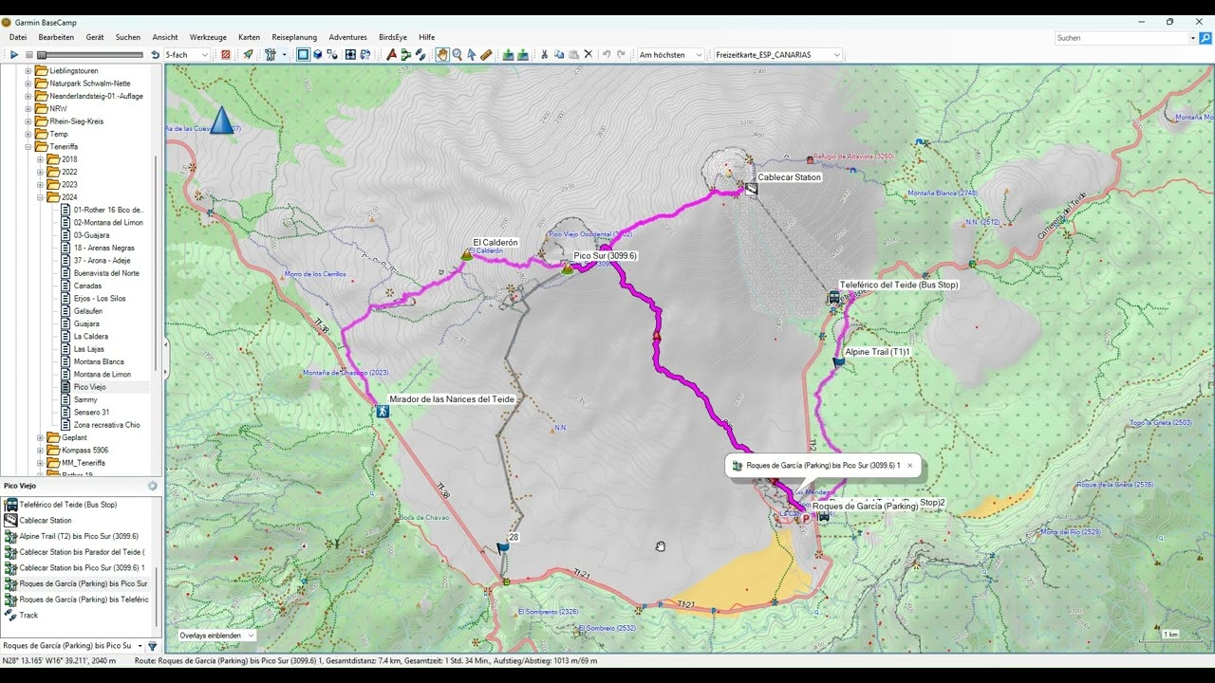Open the Freizeitkarte_ESP_CANARIAS map dropdown
This screenshot has height=683, width=1215.
pos(777,55)
